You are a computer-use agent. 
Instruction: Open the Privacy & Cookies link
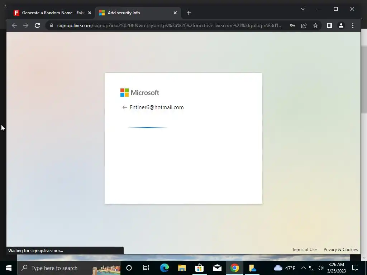click(x=340, y=250)
